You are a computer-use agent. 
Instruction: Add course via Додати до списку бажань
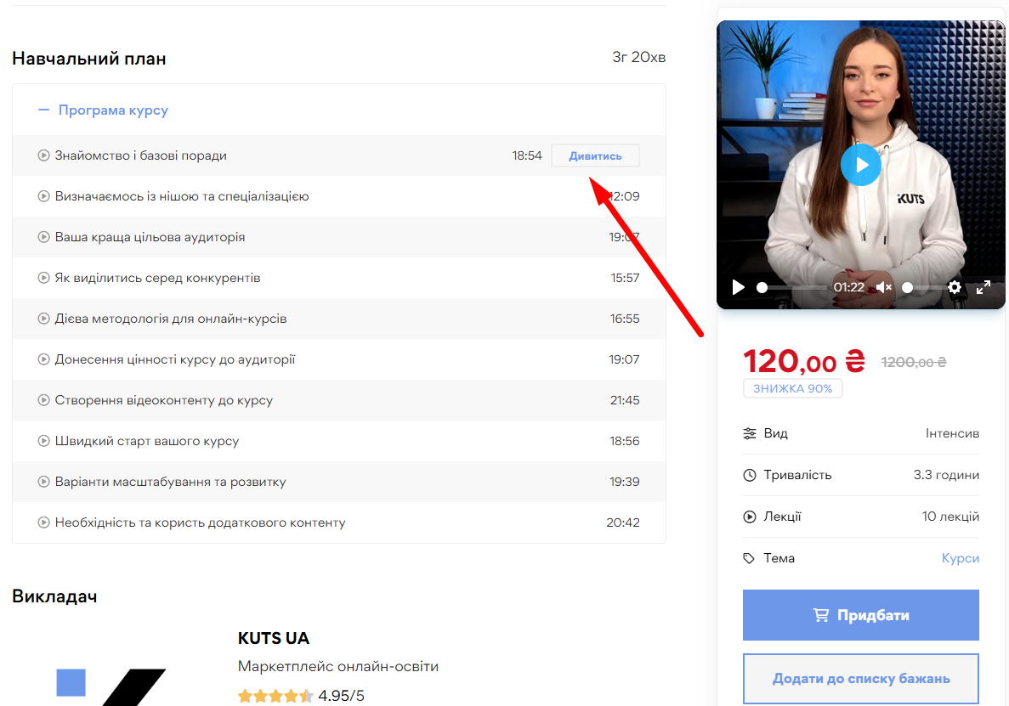click(860, 678)
